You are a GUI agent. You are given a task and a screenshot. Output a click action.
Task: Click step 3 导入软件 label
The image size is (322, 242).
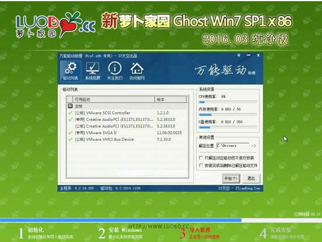pos(200,230)
